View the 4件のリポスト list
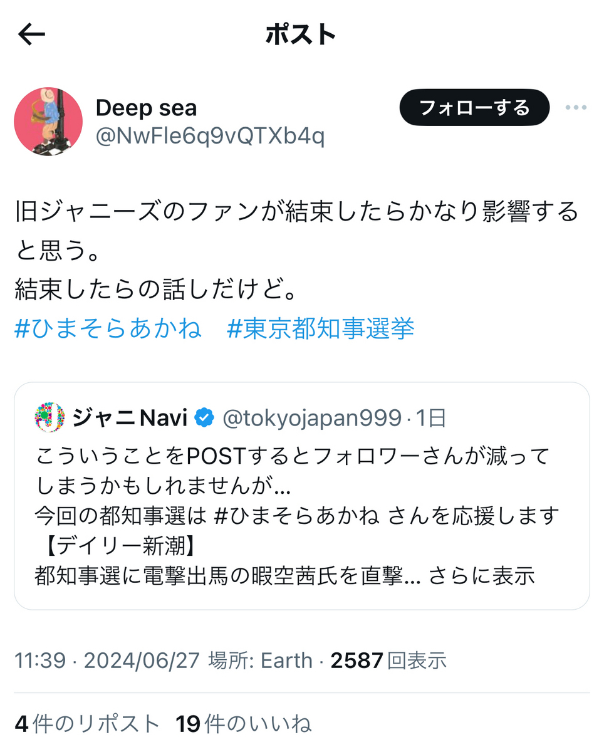The image size is (604, 752). coord(87,724)
